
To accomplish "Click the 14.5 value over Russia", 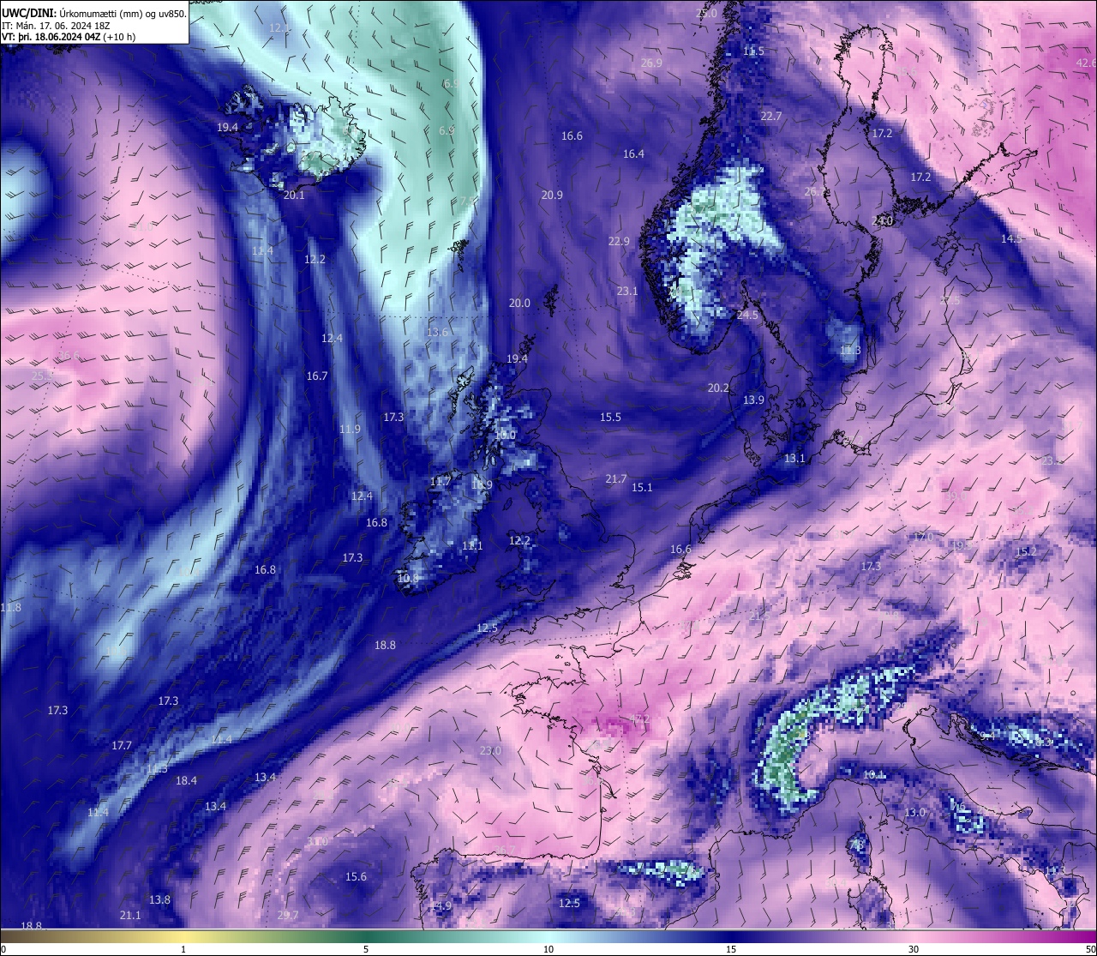I will pos(1011,239).
